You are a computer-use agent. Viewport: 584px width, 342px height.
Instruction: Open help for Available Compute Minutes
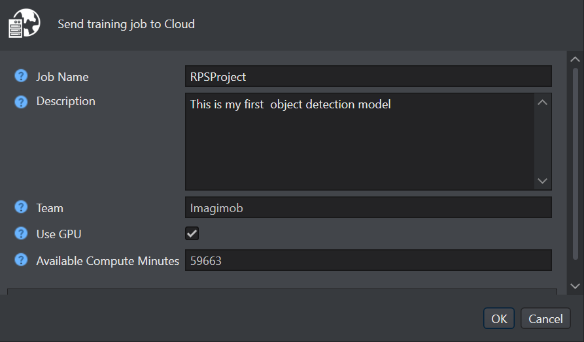coord(21,260)
